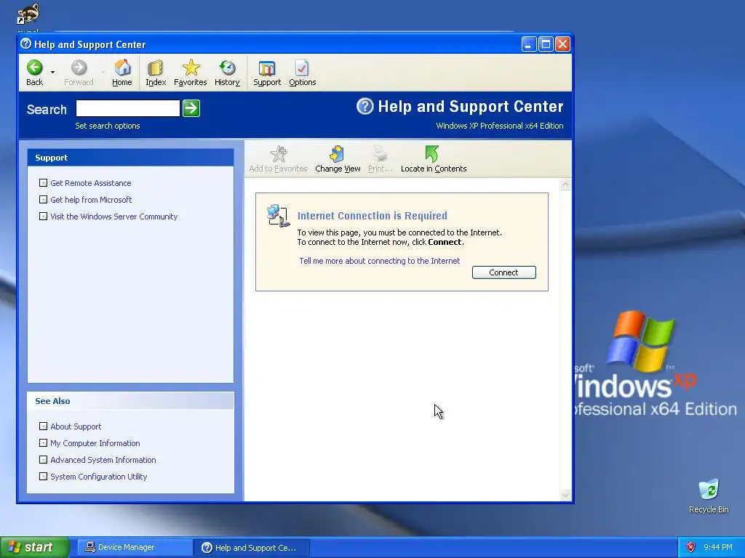Open the Index book icon
745x558 pixels.
tap(156, 68)
